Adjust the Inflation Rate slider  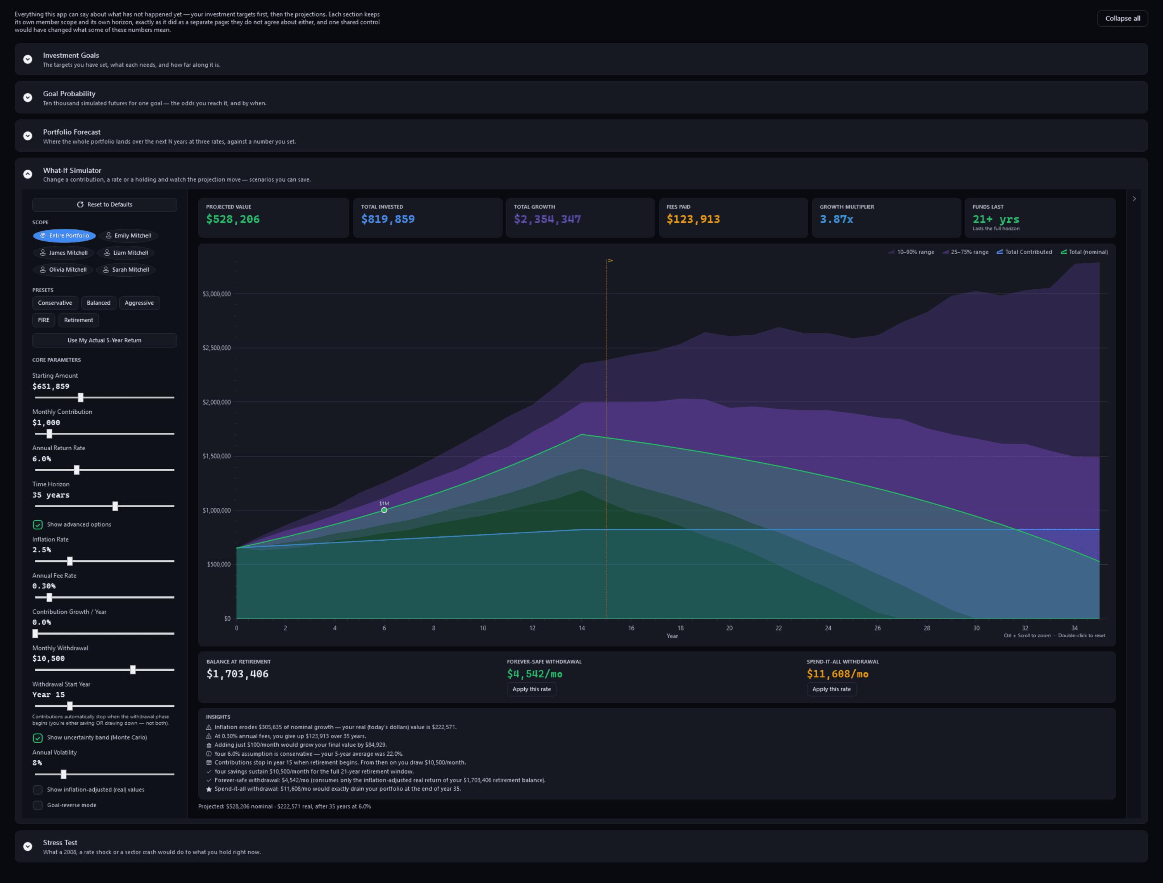(105, 561)
